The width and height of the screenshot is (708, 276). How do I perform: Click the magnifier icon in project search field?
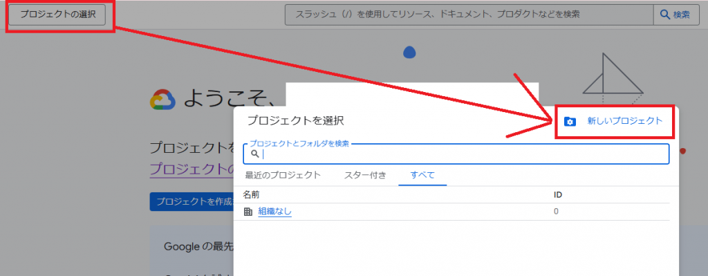point(254,154)
